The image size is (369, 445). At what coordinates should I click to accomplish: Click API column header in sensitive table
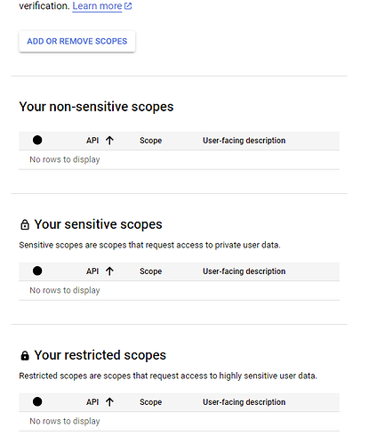point(92,271)
